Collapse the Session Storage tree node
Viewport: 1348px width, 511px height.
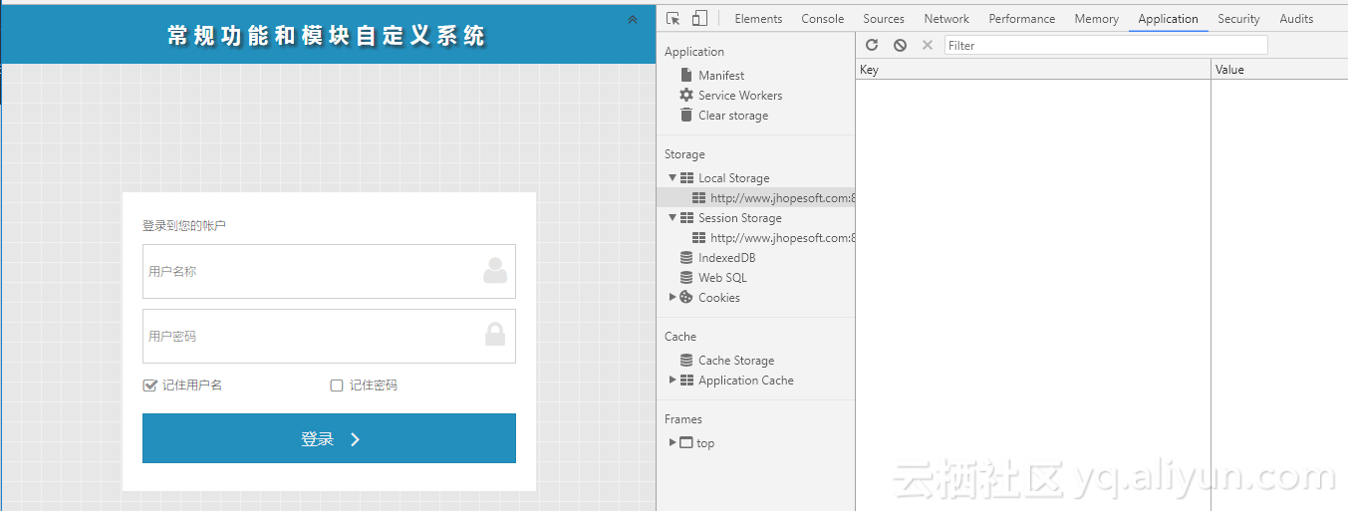click(x=673, y=217)
